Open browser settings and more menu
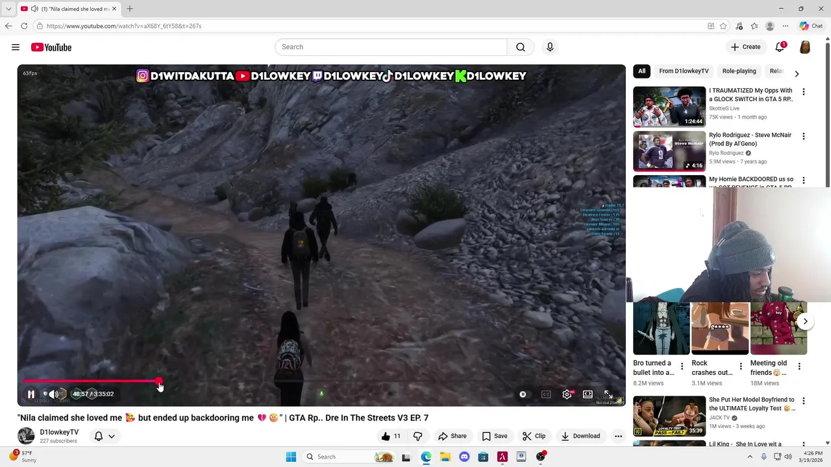 (786, 26)
